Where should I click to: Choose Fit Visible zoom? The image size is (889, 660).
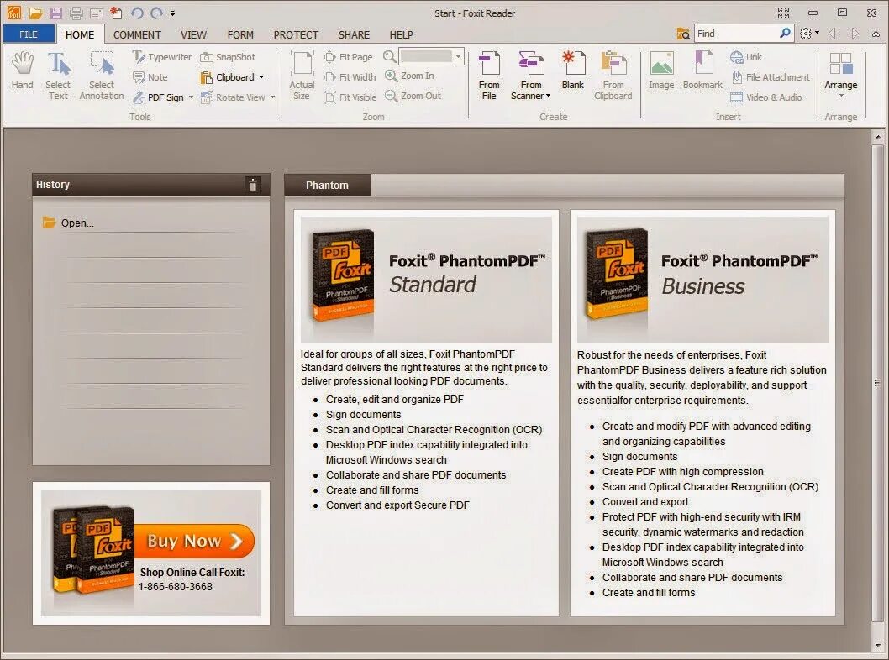click(x=350, y=97)
